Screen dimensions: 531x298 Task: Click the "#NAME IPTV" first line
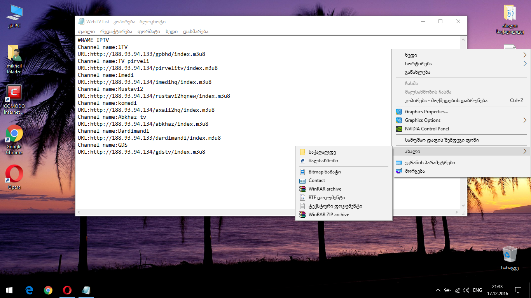[x=93, y=40]
